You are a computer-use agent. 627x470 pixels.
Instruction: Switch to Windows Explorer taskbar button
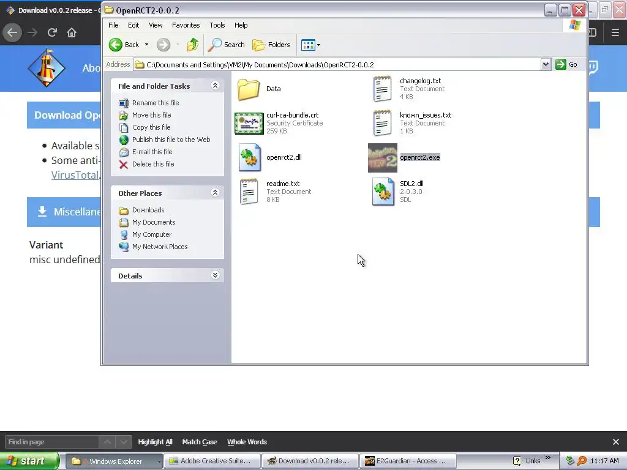113,461
